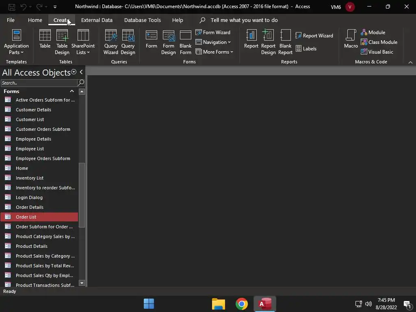Open Table Design from the ribbon
The image size is (416, 312).
tap(62, 42)
